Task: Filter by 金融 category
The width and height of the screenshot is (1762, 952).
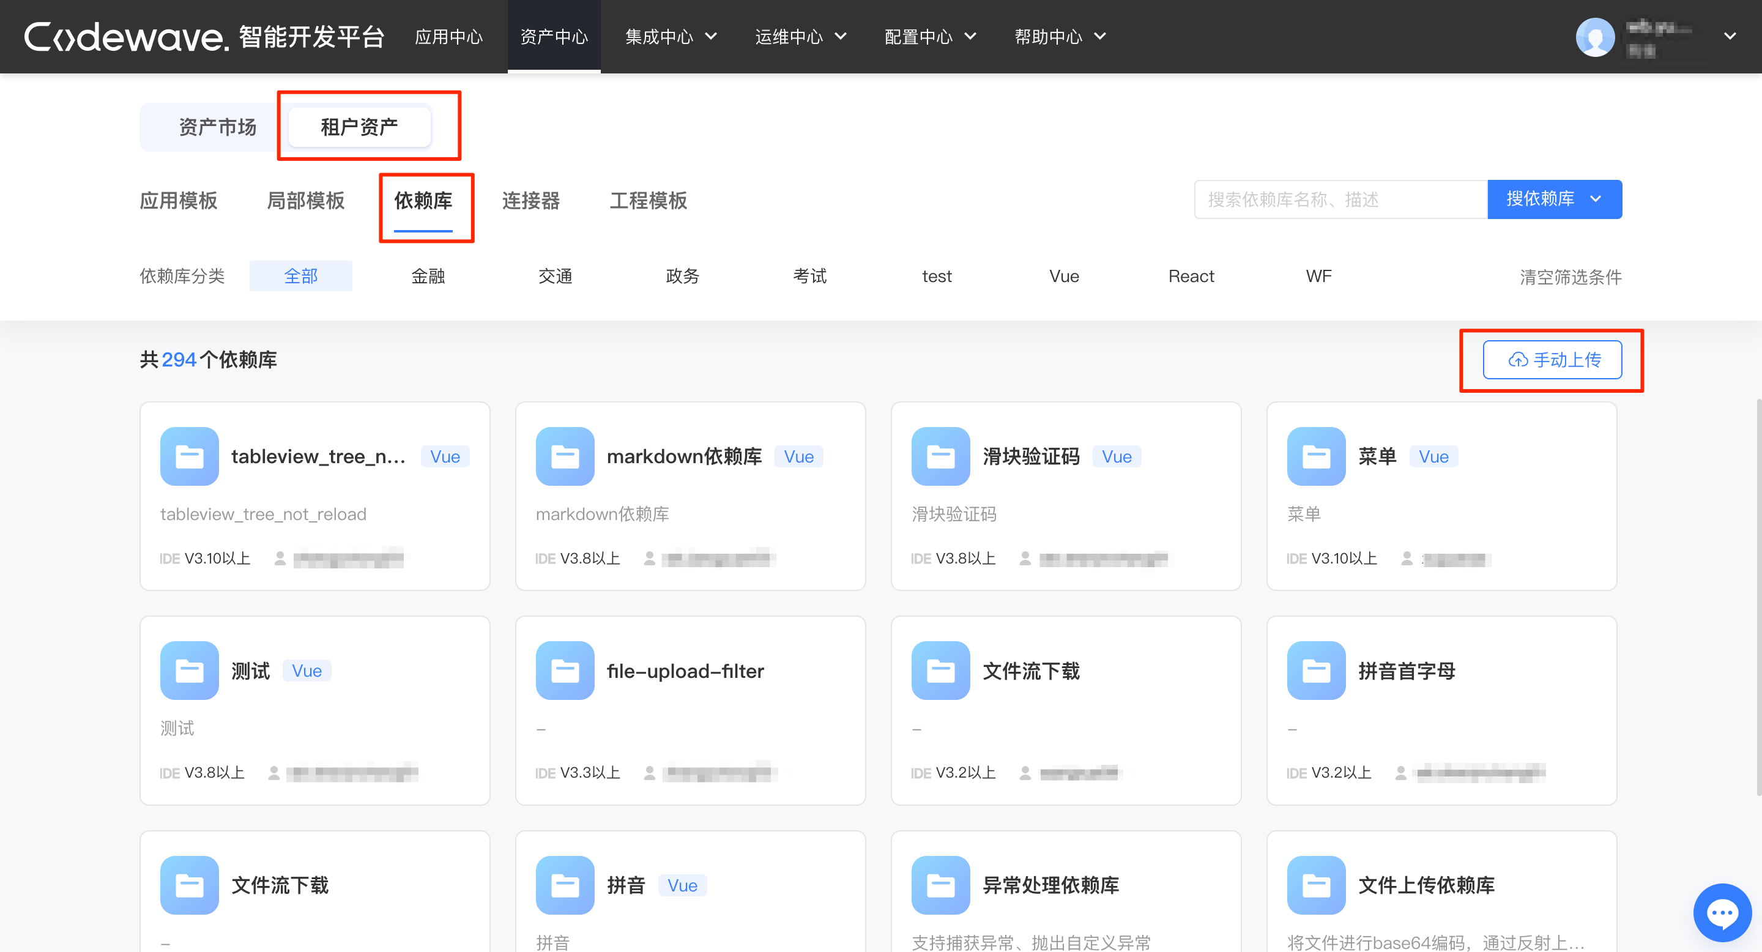Action: coord(428,275)
